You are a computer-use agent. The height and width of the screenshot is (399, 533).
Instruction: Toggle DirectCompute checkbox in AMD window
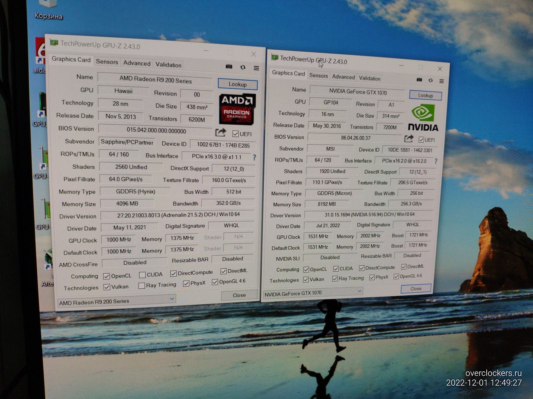[x=173, y=274]
